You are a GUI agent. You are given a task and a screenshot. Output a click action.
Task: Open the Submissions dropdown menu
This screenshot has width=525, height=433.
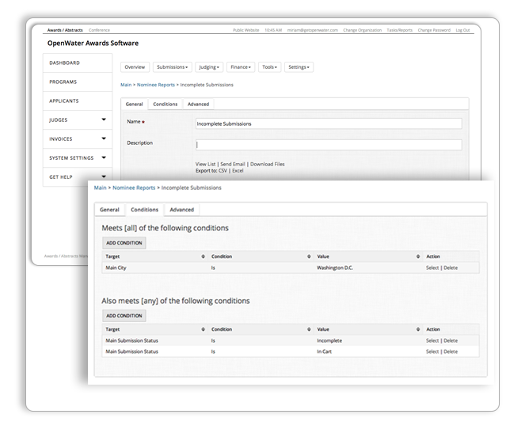tap(173, 67)
